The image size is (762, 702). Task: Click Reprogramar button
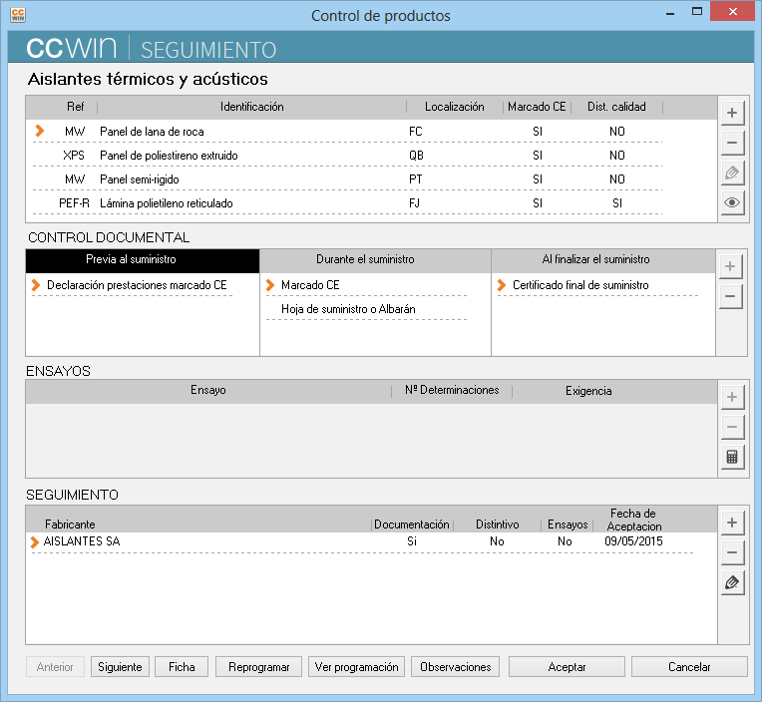258,667
